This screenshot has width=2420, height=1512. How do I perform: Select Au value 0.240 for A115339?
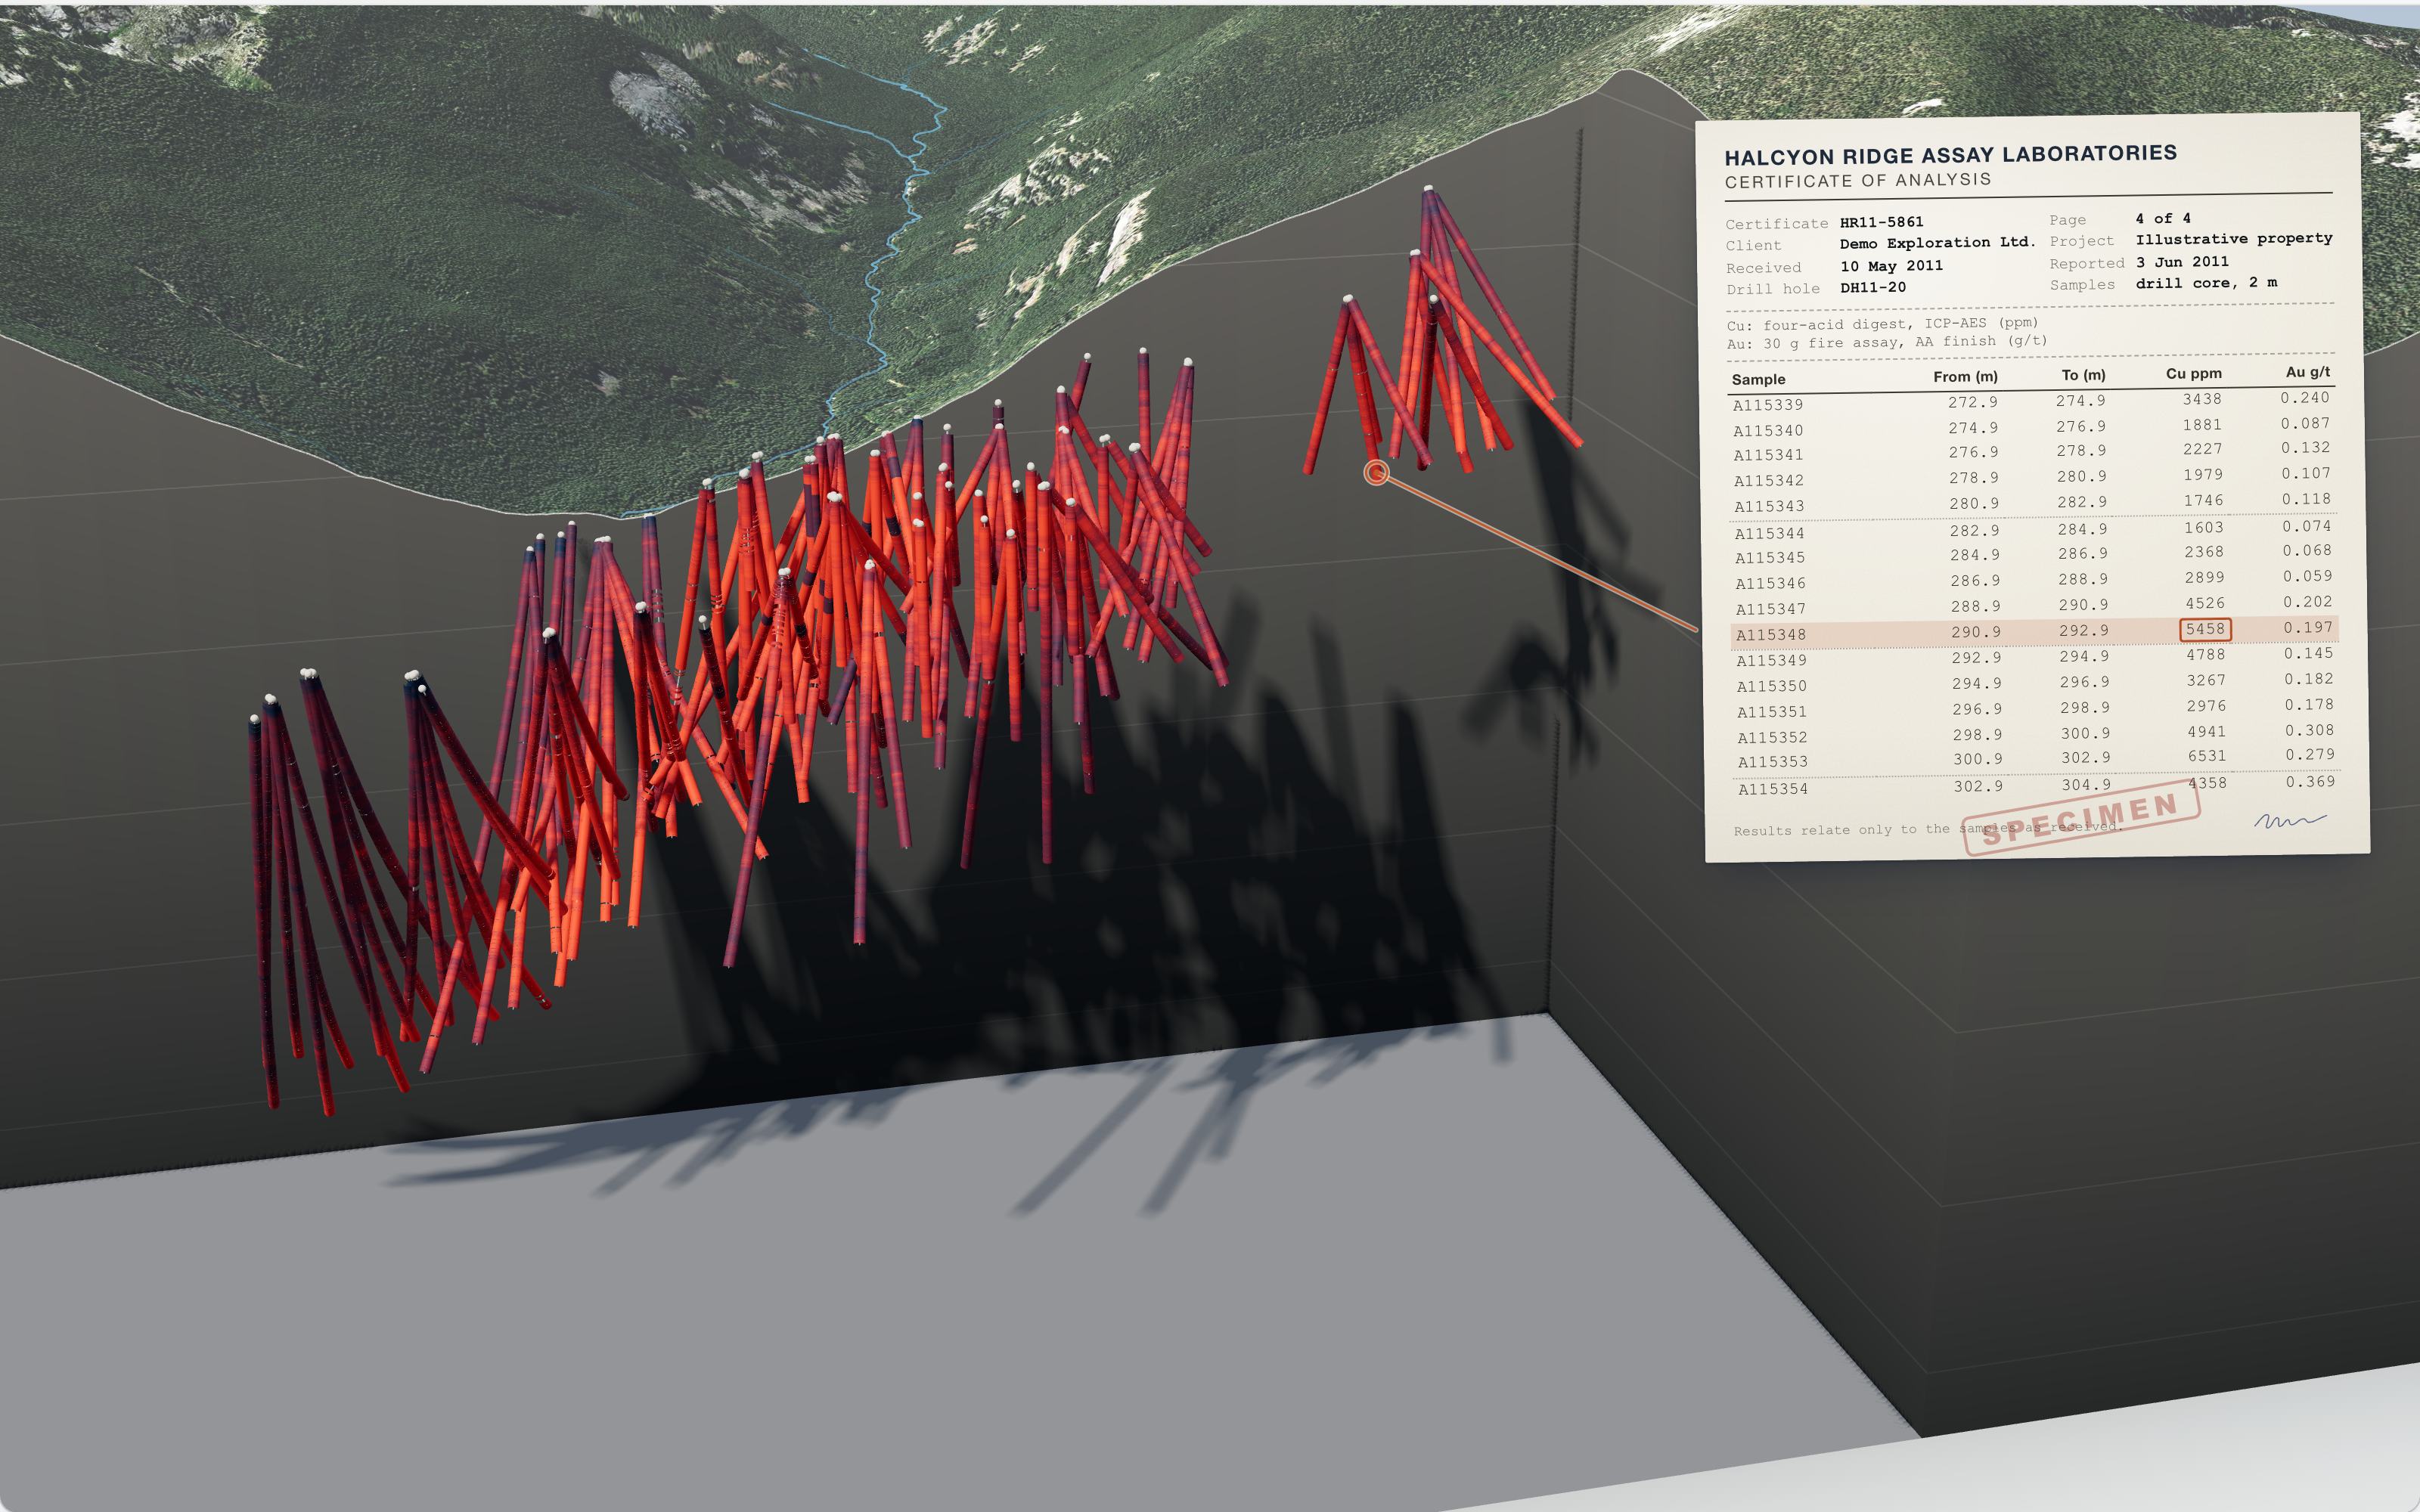[x=2305, y=398]
